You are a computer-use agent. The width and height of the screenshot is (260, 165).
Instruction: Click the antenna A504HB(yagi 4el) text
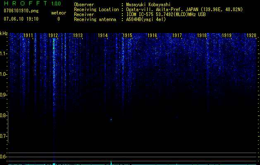[146, 19]
